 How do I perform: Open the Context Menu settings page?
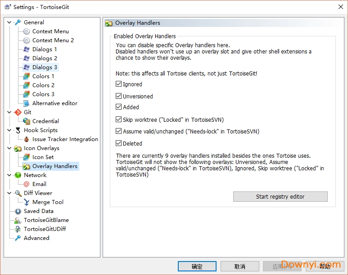50,31
